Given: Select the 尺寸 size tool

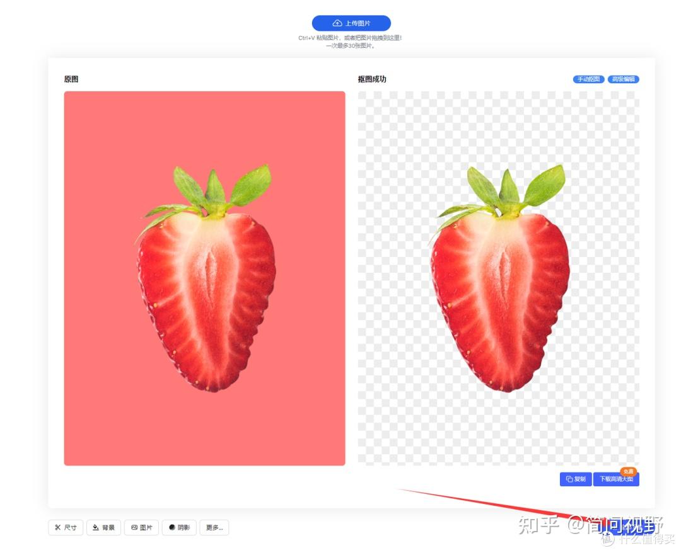Looking at the screenshot, I should pos(66,527).
